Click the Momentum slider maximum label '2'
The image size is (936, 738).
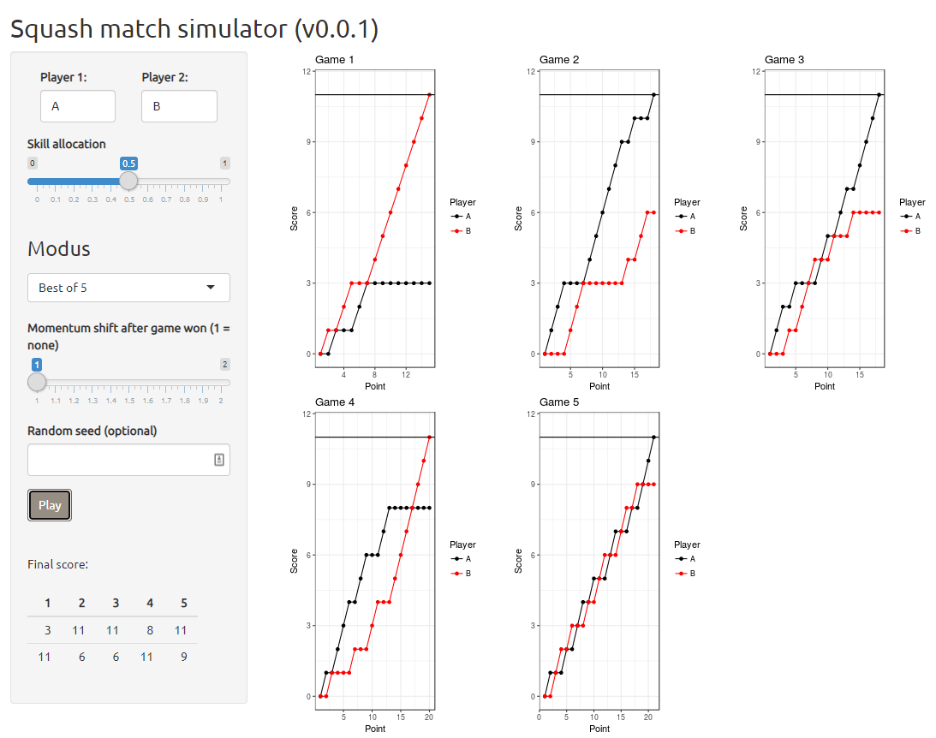tap(225, 364)
